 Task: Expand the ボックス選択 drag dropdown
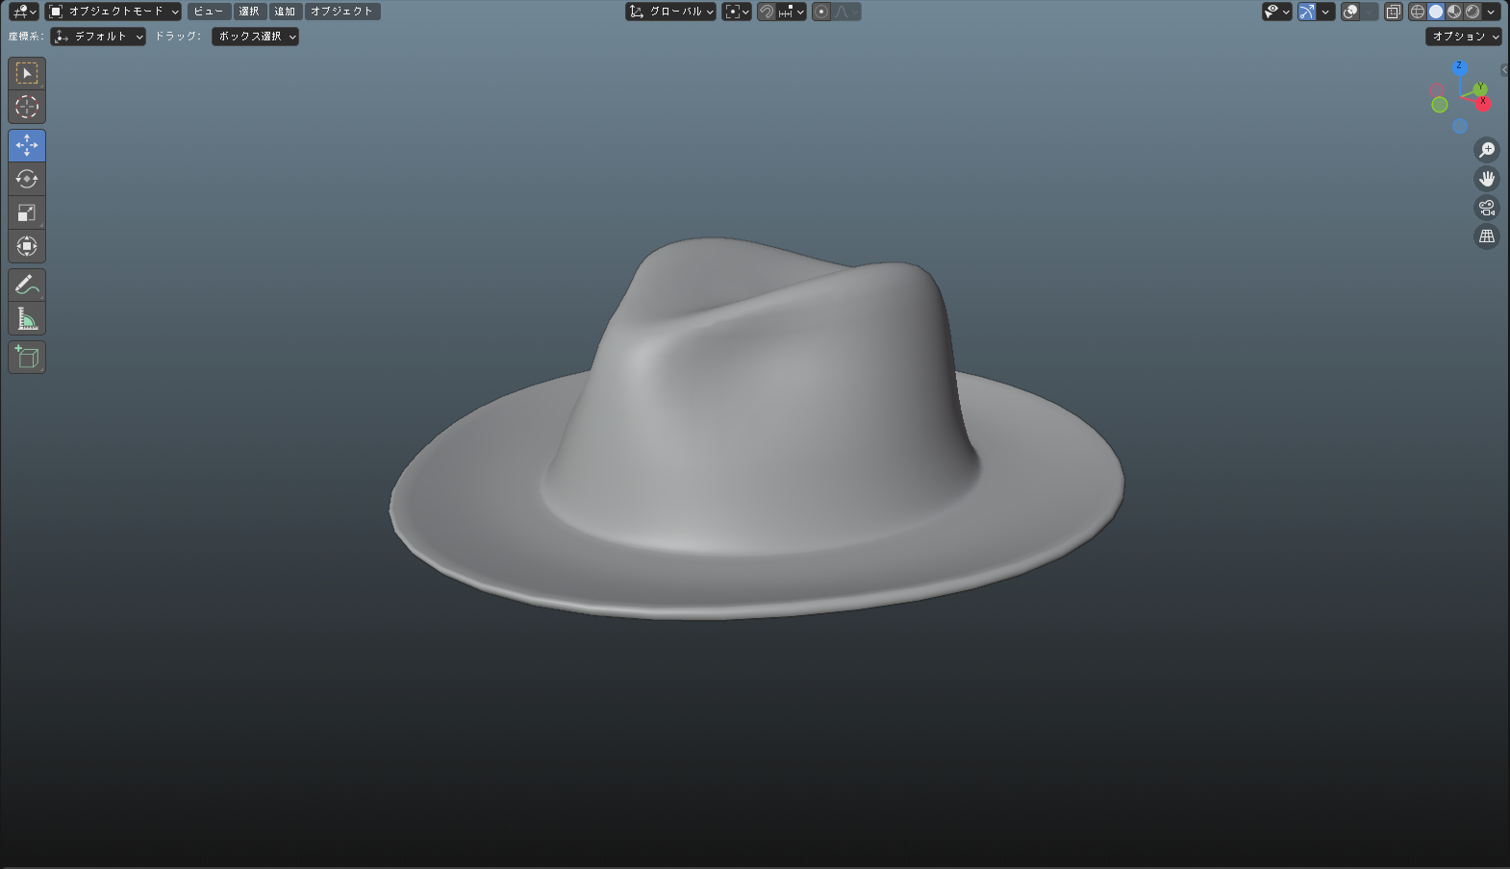click(x=255, y=37)
